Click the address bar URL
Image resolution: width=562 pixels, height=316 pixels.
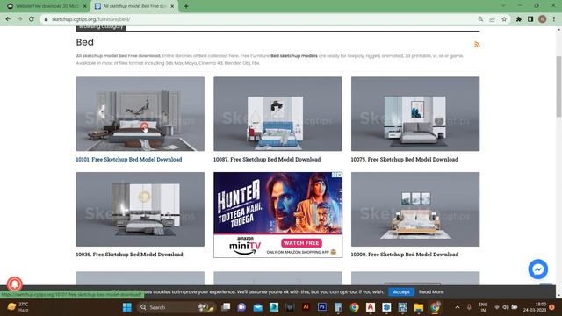click(90, 19)
